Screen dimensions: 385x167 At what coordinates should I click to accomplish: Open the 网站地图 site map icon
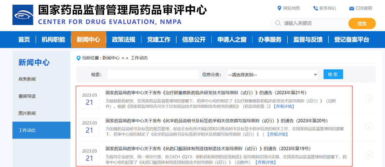click(x=279, y=8)
